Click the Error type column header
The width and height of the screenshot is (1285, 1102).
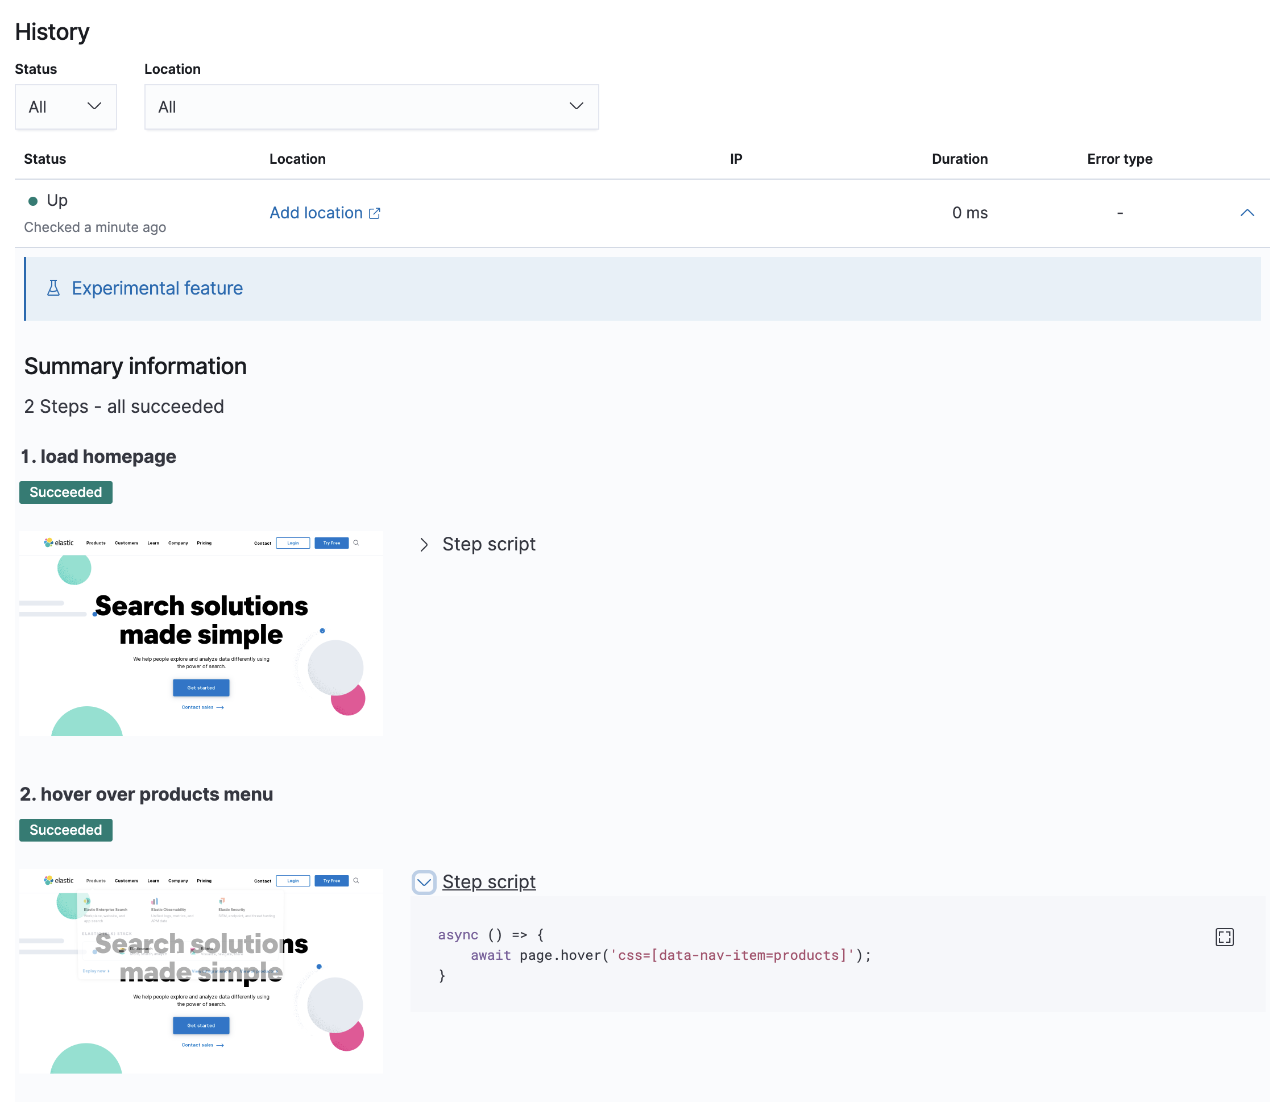(1119, 159)
